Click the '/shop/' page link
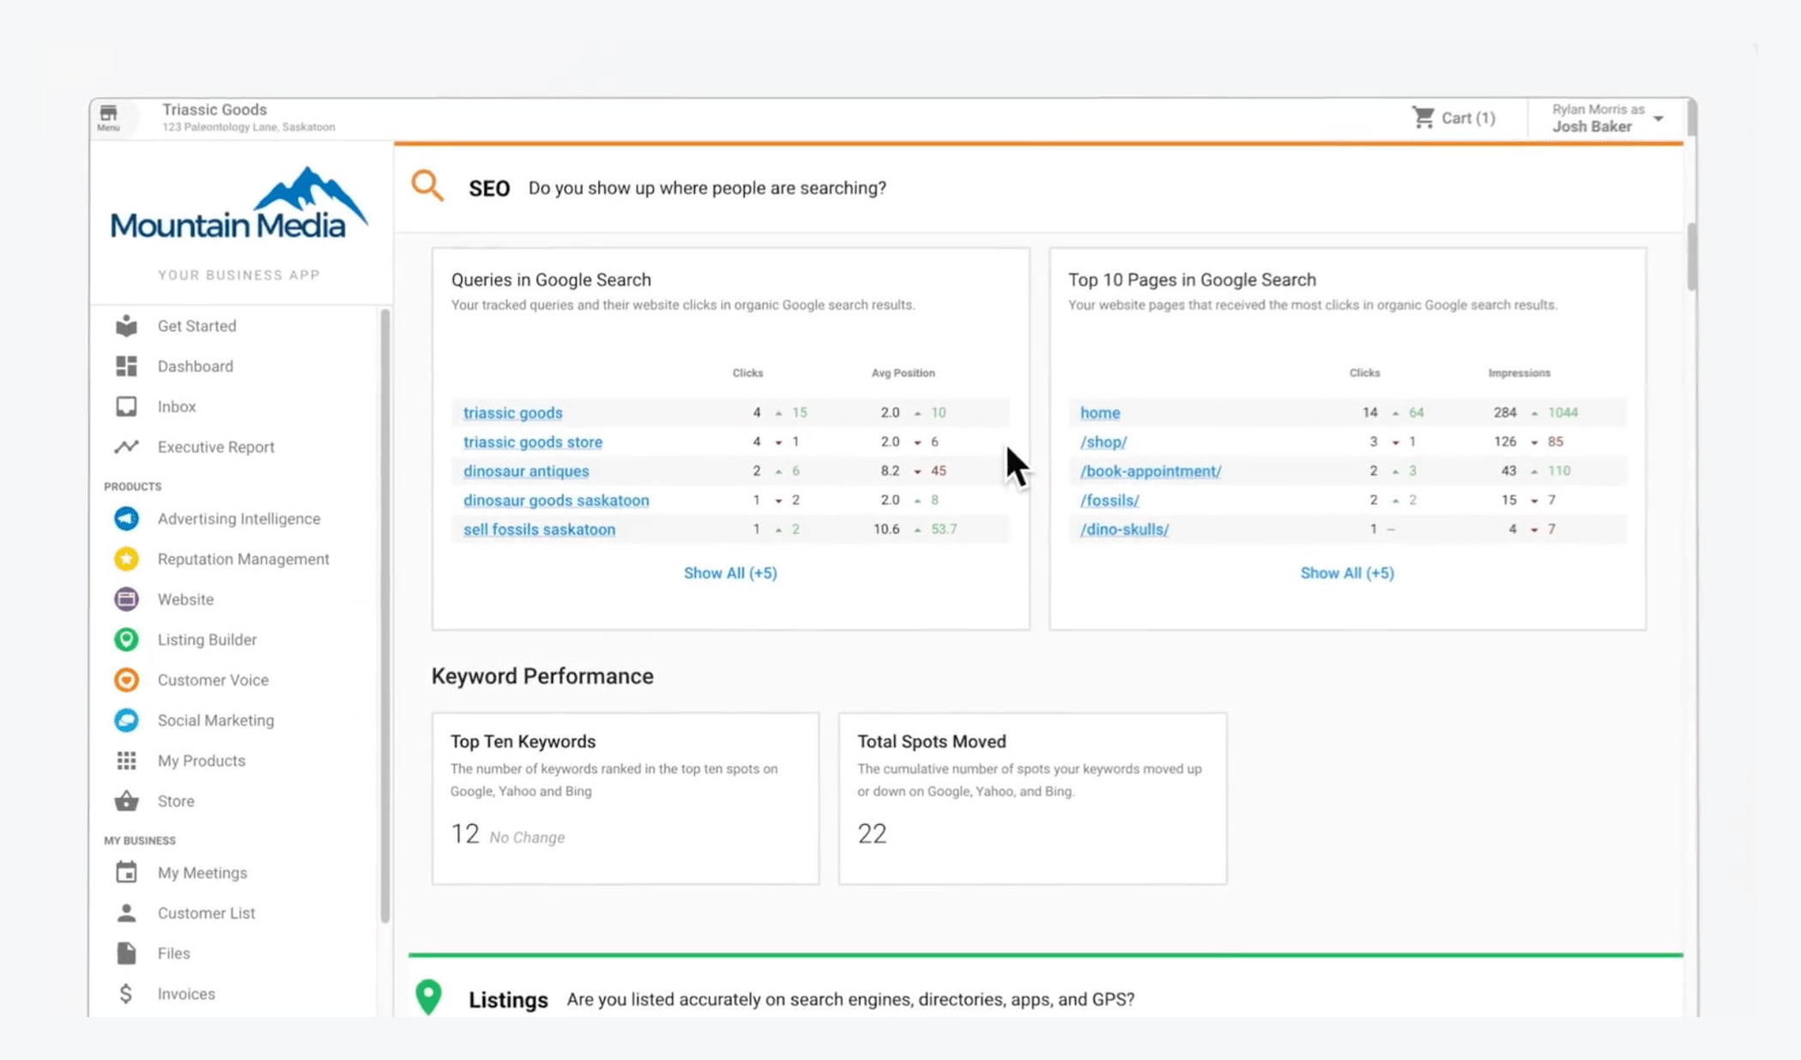Screen dimensions: 1801x1060 pos(1103,441)
